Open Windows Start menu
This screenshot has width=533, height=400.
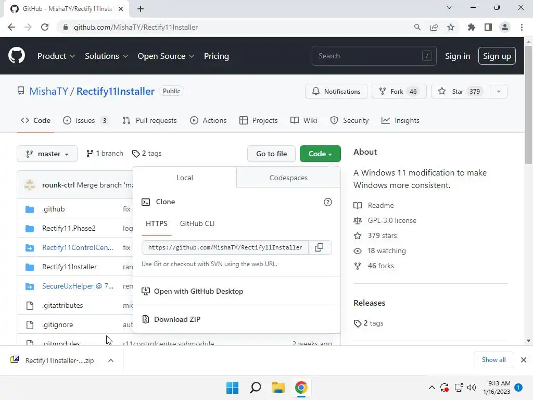233,387
